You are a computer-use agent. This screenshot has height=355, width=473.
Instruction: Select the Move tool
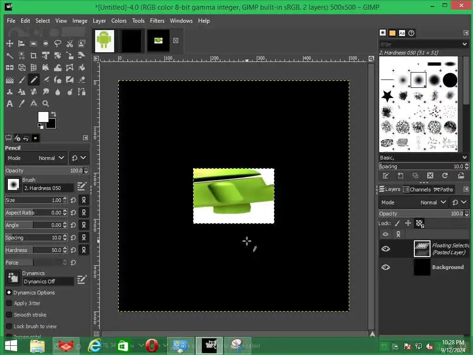coord(10,43)
